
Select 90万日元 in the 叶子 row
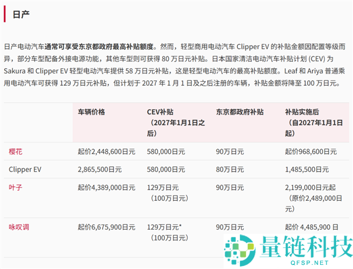point(230,187)
